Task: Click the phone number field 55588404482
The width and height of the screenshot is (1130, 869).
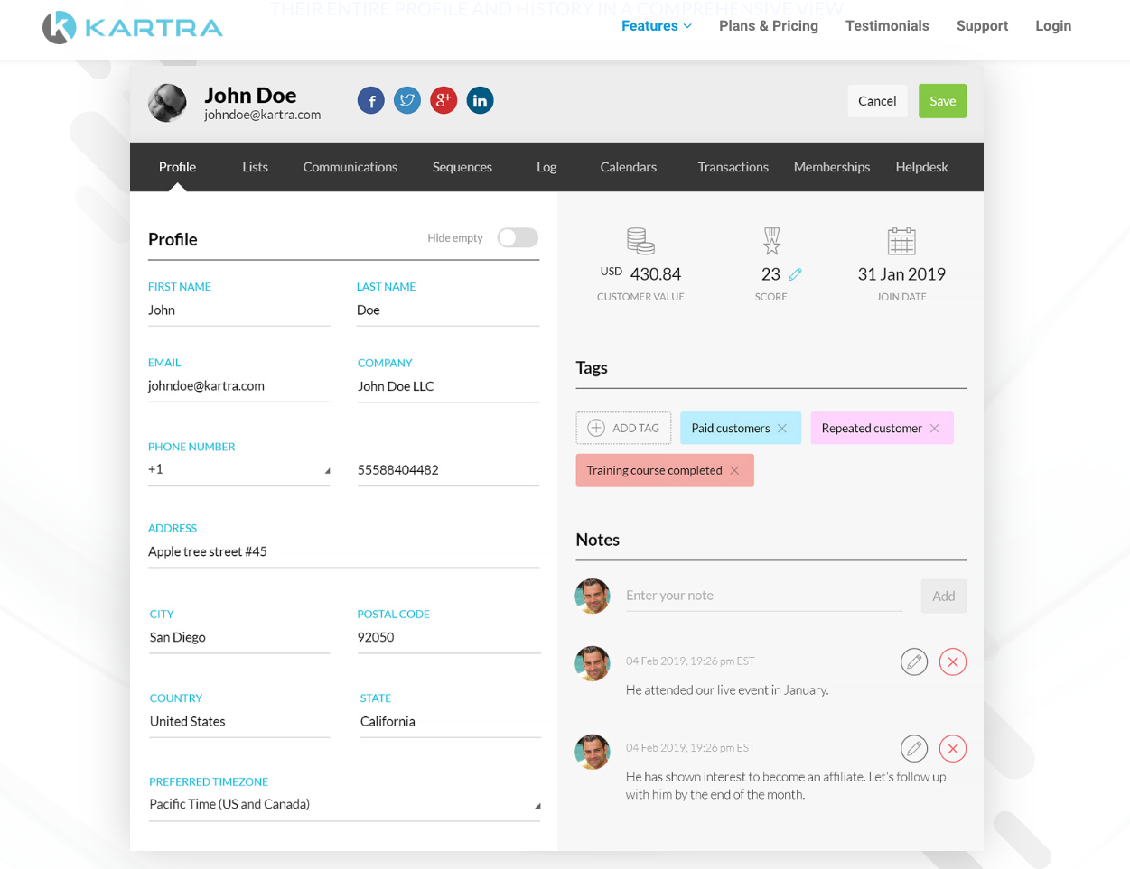Action: tap(448, 470)
